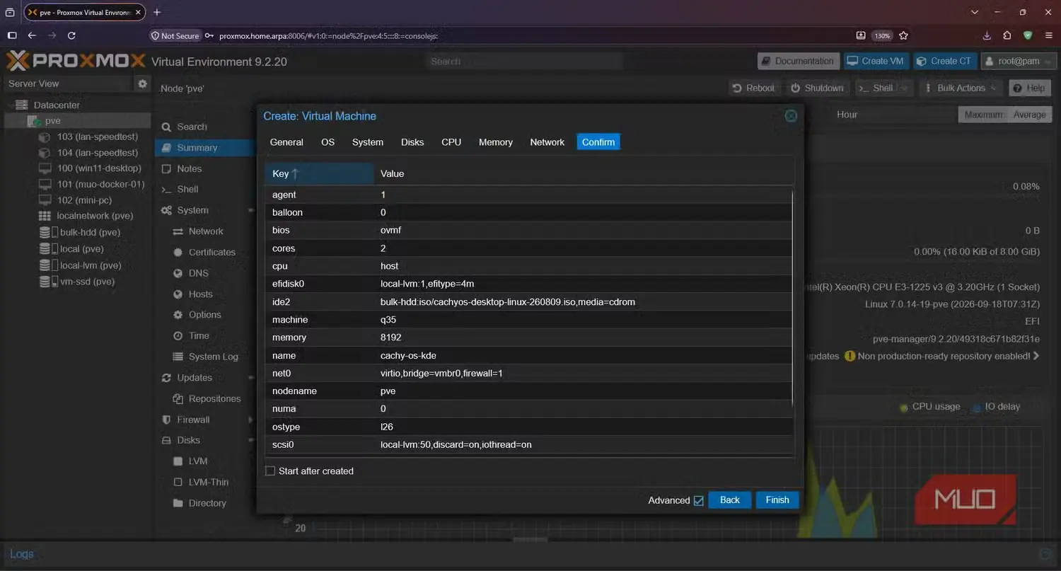Click the Create CT button
Image resolution: width=1061 pixels, height=571 pixels.
[x=945, y=62]
